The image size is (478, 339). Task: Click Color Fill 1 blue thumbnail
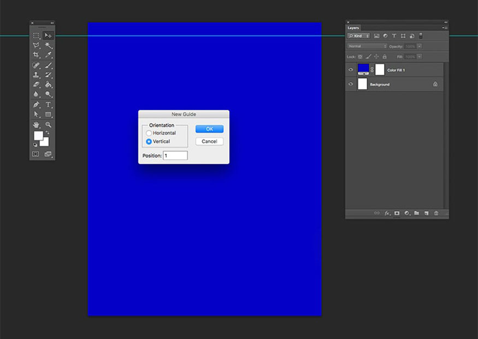coord(363,69)
